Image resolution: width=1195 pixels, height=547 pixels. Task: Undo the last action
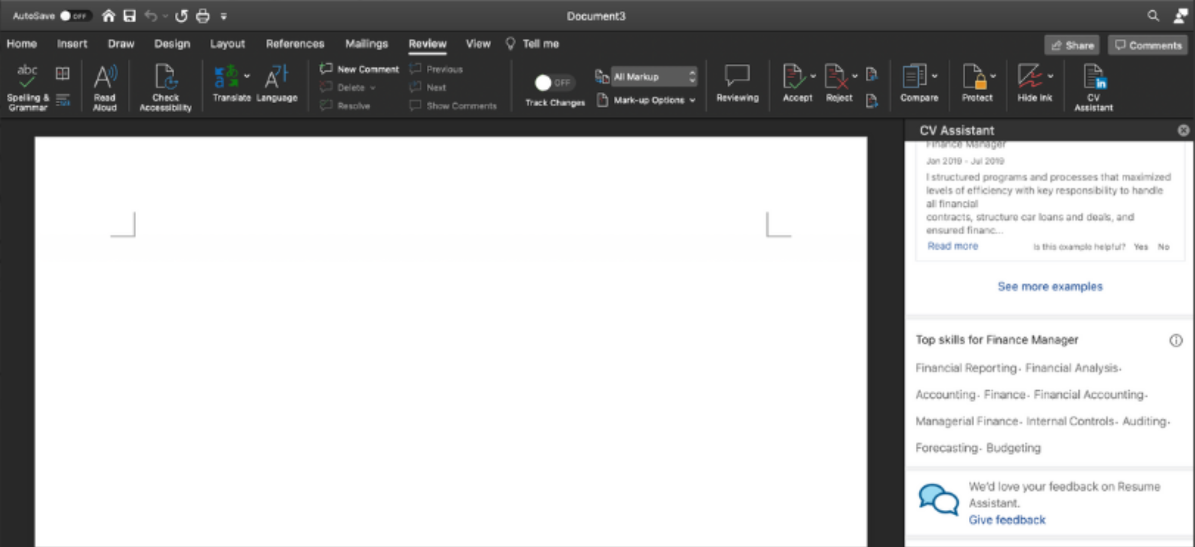[151, 16]
